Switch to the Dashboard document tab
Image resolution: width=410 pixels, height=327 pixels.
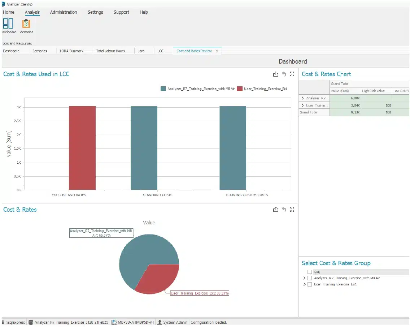click(11, 51)
